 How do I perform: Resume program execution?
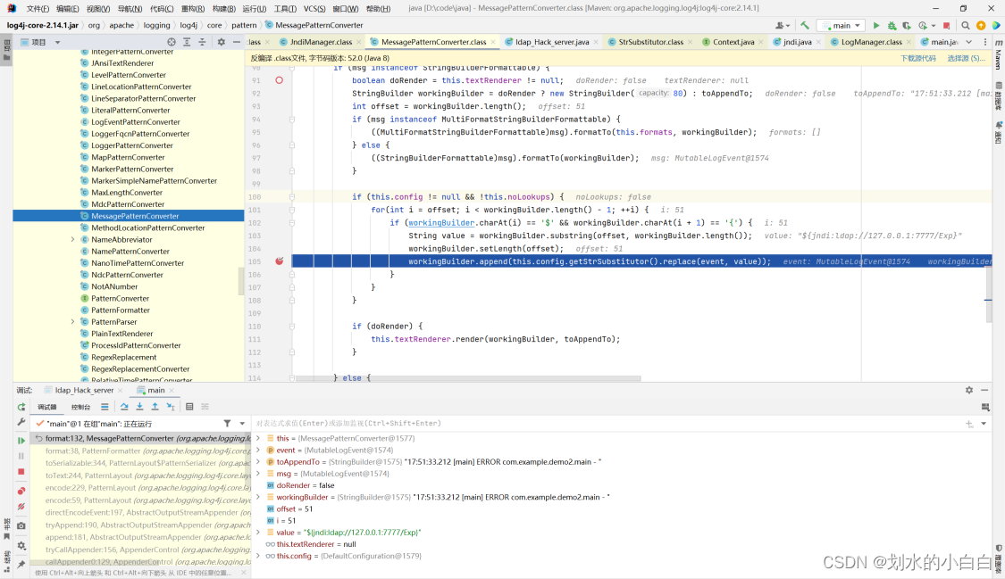point(21,440)
